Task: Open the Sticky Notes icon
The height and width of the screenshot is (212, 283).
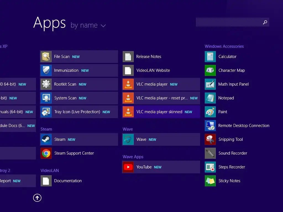Action: click(x=210, y=181)
